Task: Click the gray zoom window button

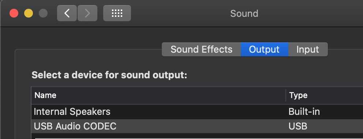Action: coord(43,13)
